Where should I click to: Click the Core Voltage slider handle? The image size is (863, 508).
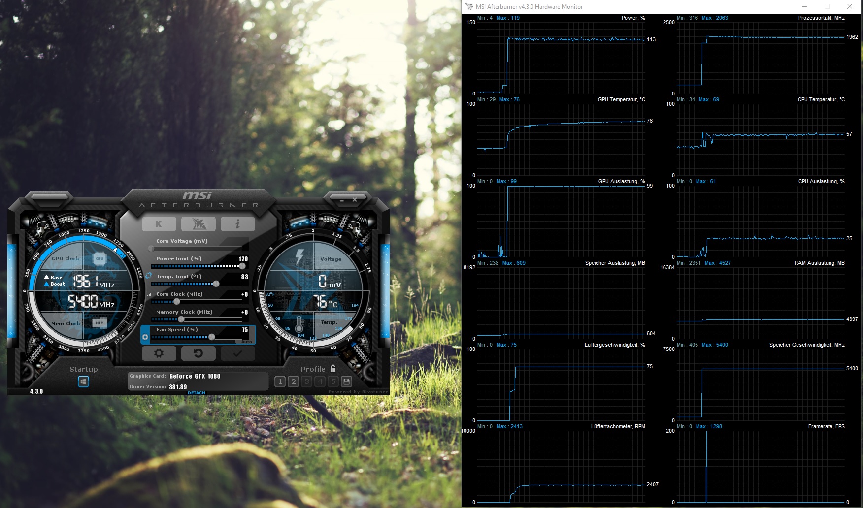(x=151, y=249)
